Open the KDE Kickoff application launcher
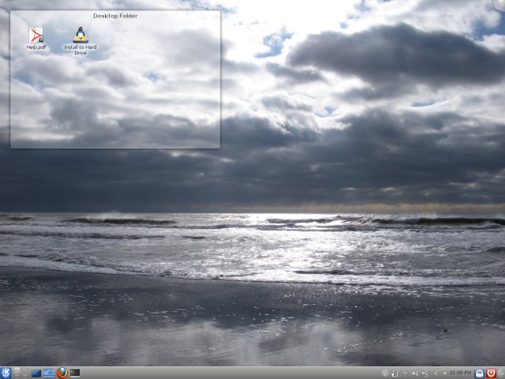The height and width of the screenshot is (379, 505). (x=6, y=373)
